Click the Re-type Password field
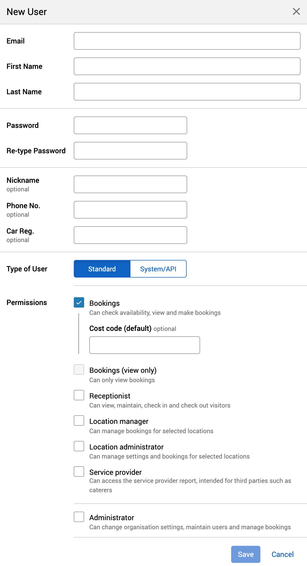 pos(130,150)
